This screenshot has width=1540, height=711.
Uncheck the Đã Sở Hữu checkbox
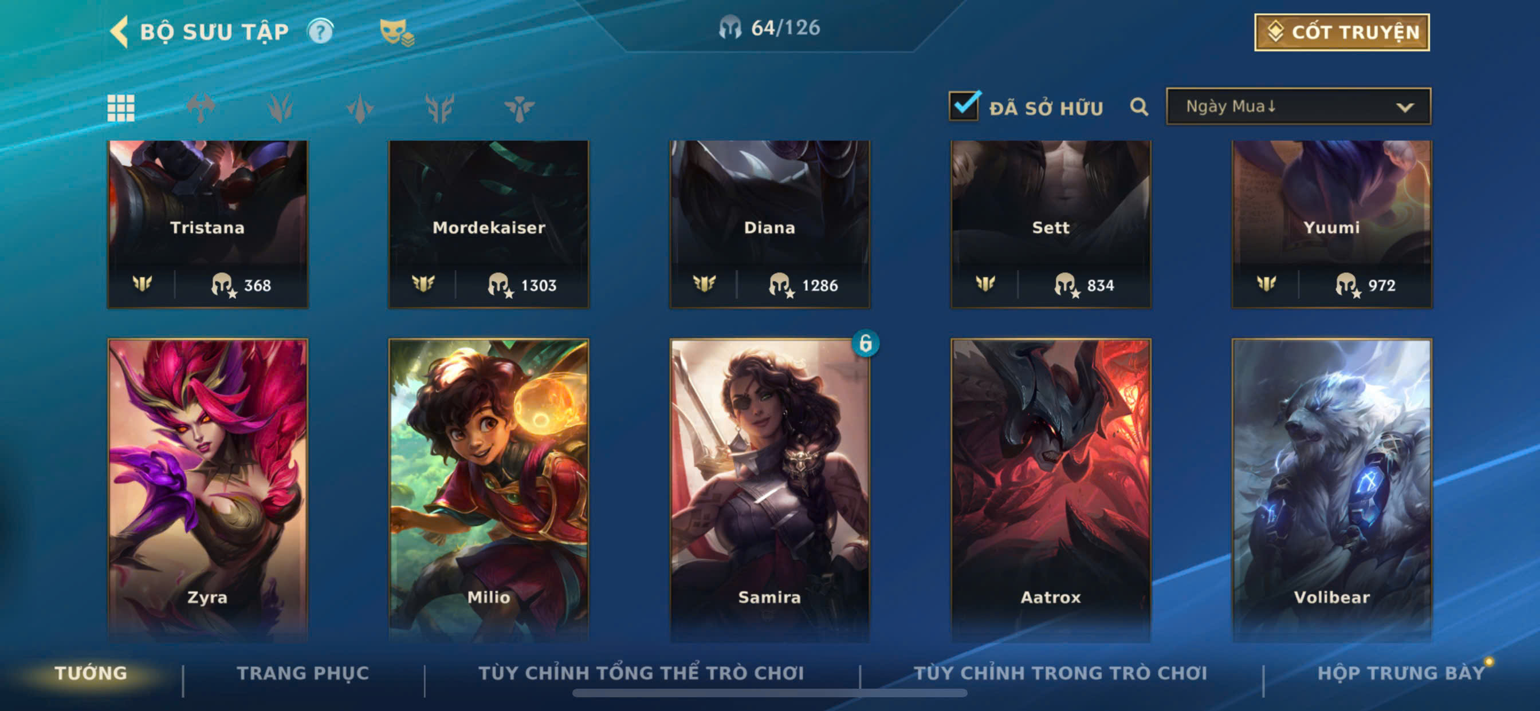pos(964,106)
